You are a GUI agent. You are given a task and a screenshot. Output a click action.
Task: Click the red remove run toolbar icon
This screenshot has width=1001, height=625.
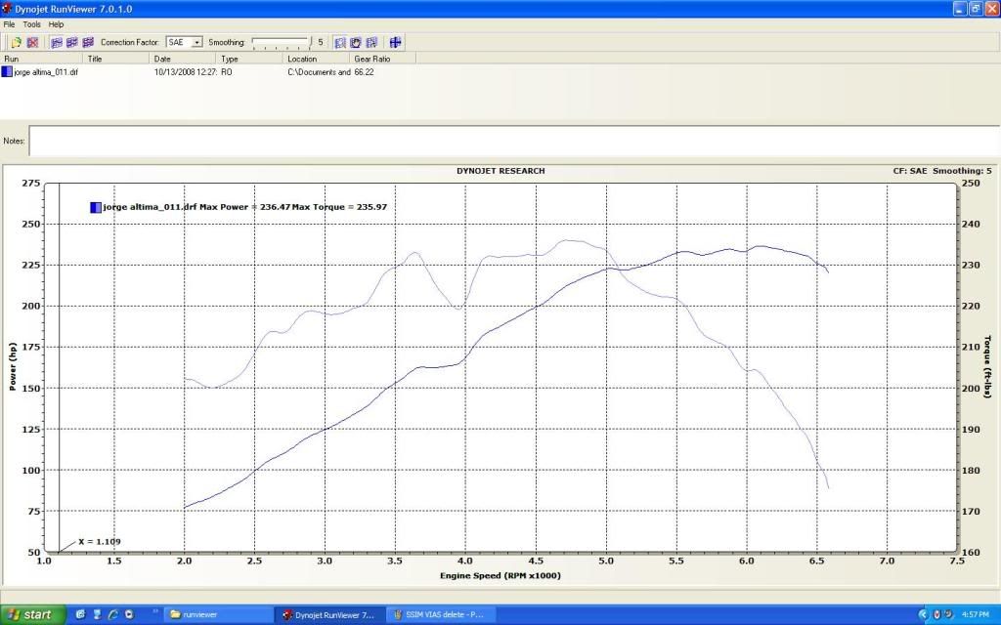(x=32, y=43)
